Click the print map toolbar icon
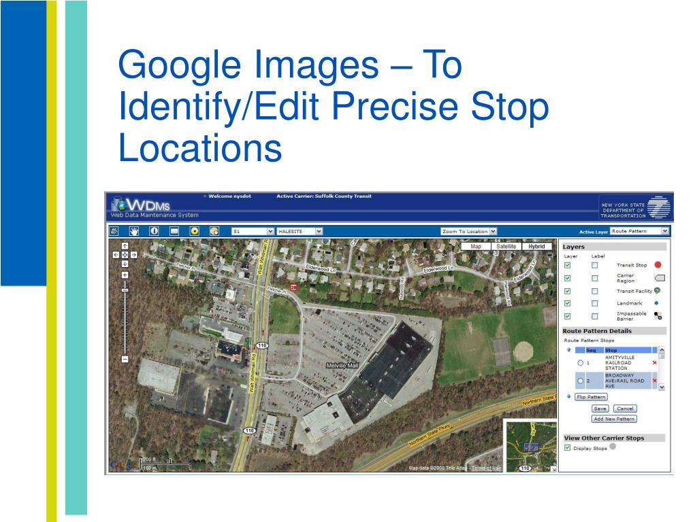The image size is (697, 522). [x=114, y=231]
